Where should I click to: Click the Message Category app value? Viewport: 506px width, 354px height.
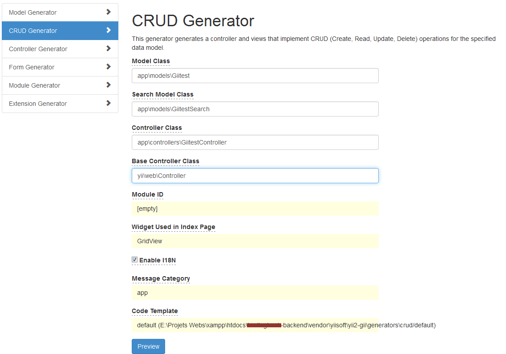(x=255, y=293)
